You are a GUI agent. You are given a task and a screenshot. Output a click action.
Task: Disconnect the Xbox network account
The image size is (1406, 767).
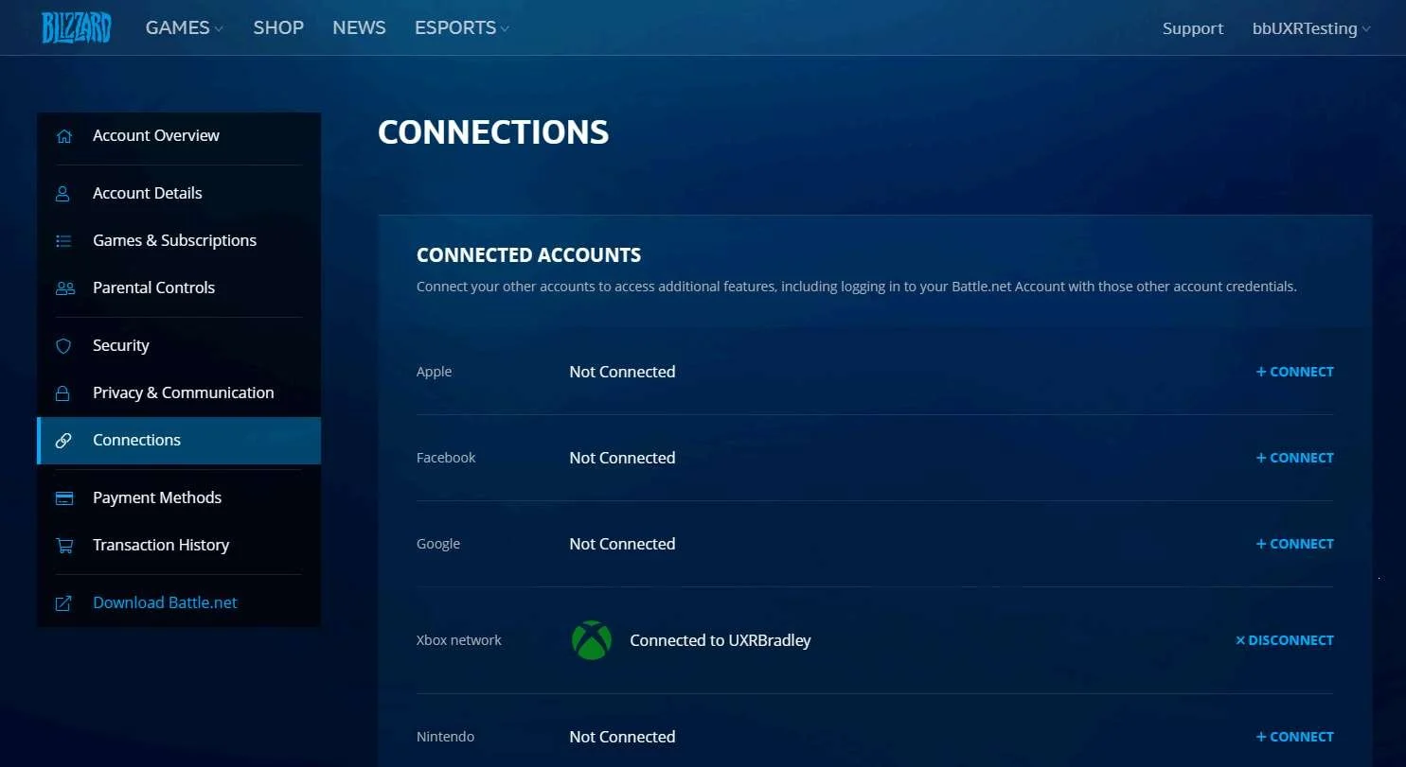tap(1284, 641)
